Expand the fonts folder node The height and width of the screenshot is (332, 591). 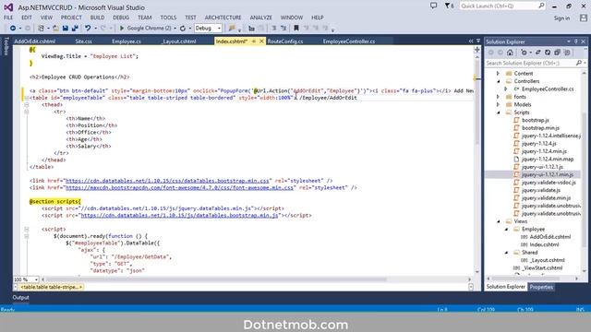click(498, 97)
